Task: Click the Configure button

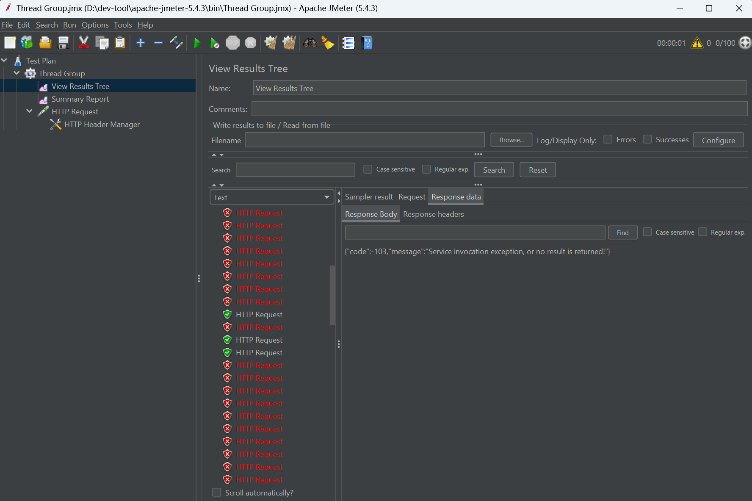Action: tap(718, 140)
